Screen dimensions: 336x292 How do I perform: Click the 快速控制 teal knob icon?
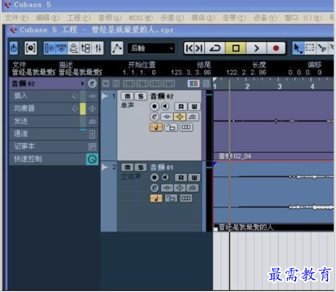click(x=92, y=159)
